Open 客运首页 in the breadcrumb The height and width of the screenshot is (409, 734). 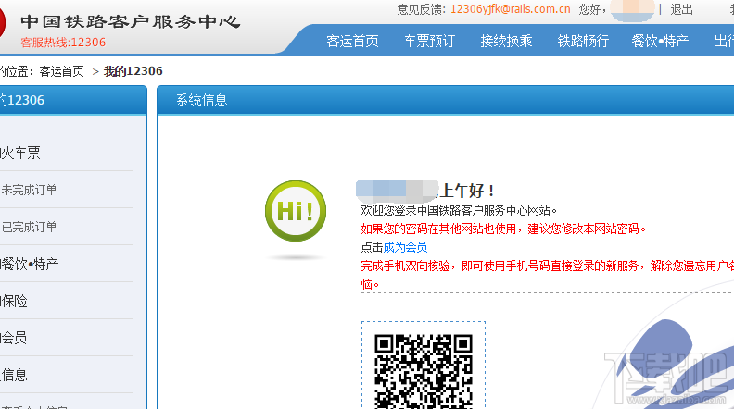point(61,71)
